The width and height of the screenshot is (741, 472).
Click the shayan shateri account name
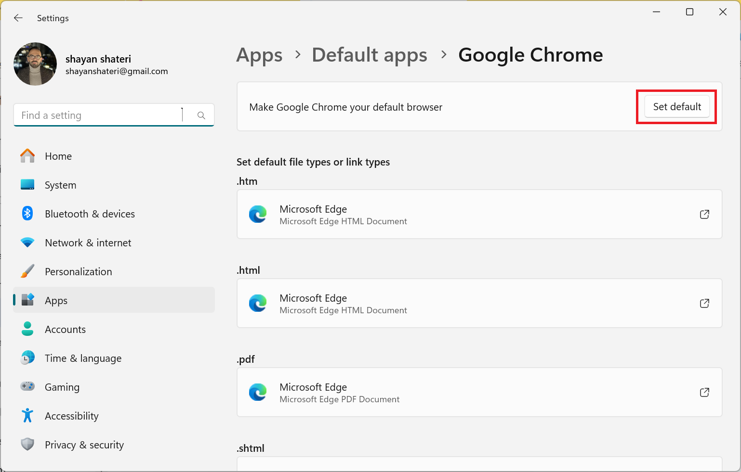coord(98,59)
